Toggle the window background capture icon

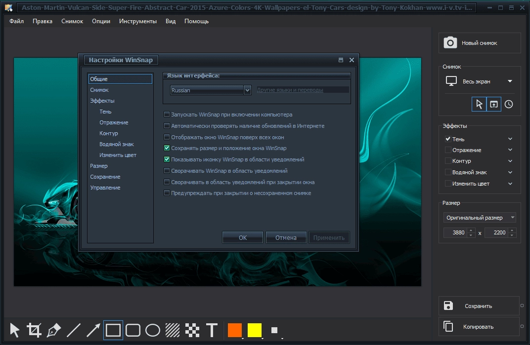pos(494,104)
